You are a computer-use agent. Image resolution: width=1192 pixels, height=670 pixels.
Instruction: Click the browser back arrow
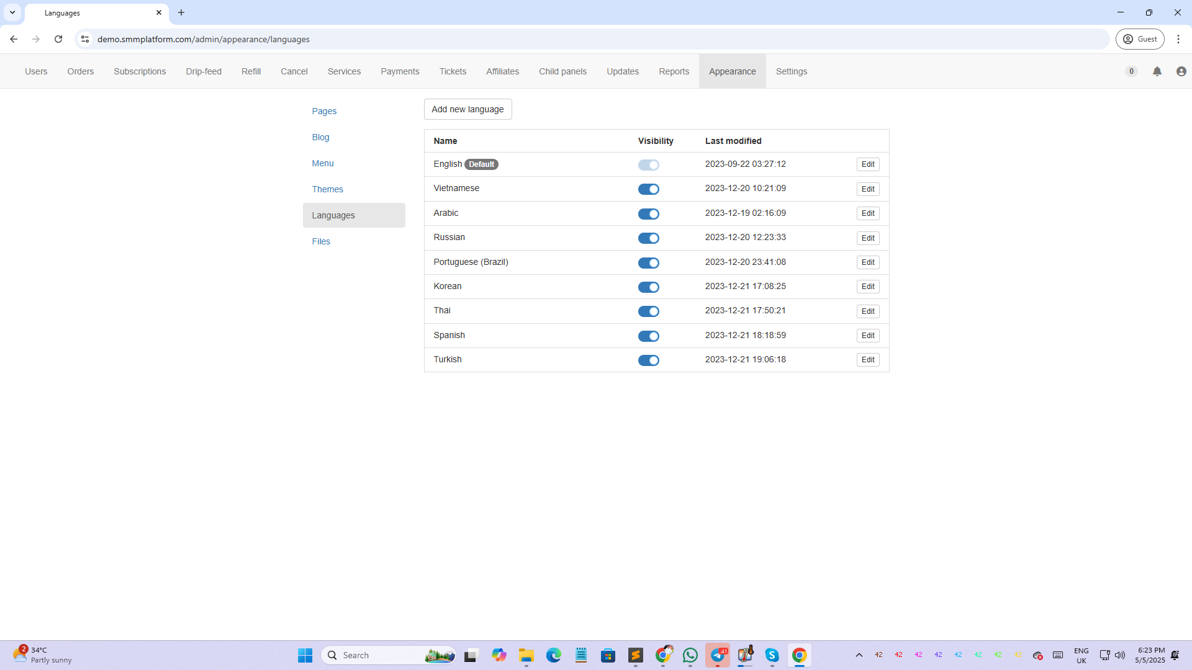(x=14, y=39)
